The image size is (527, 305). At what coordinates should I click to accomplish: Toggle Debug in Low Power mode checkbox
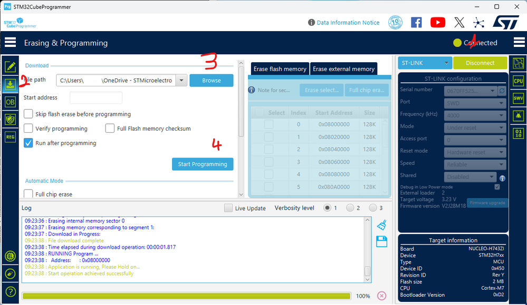click(497, 187)
